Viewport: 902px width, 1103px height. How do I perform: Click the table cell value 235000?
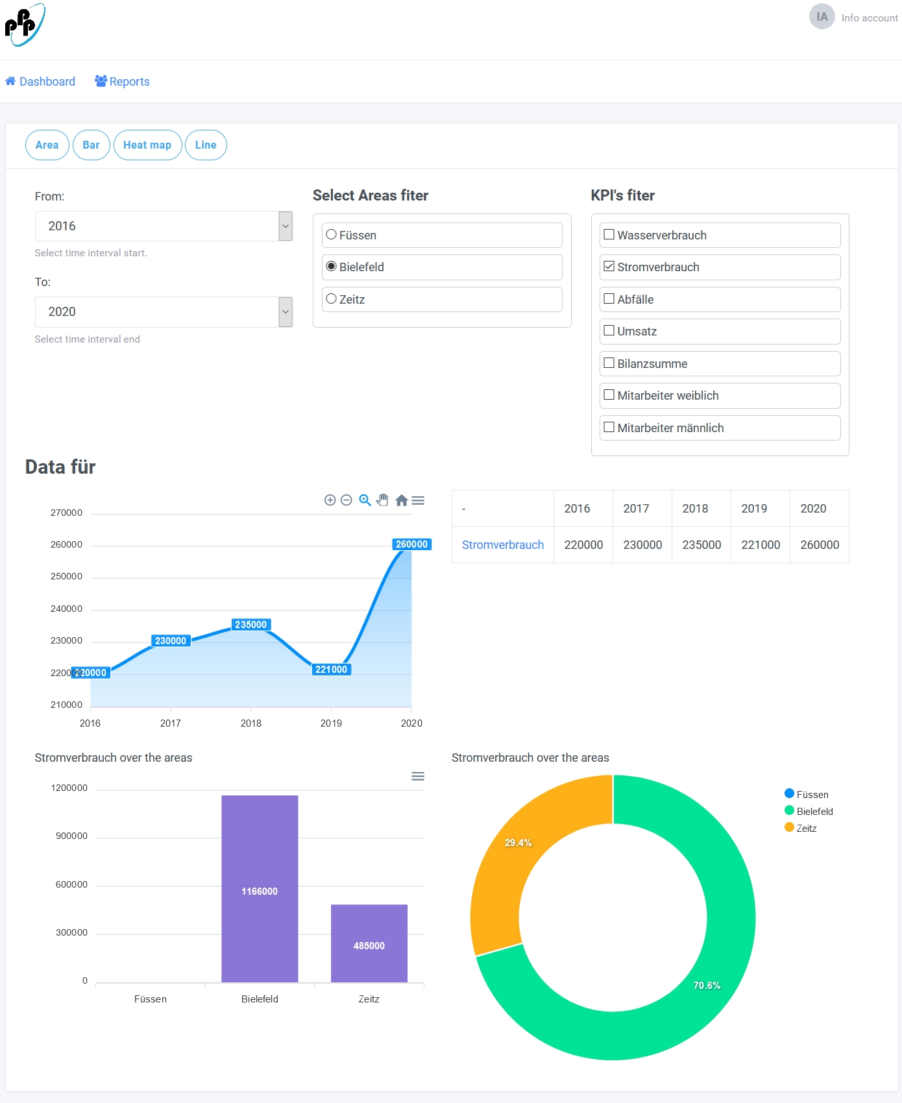click(701, 545)
